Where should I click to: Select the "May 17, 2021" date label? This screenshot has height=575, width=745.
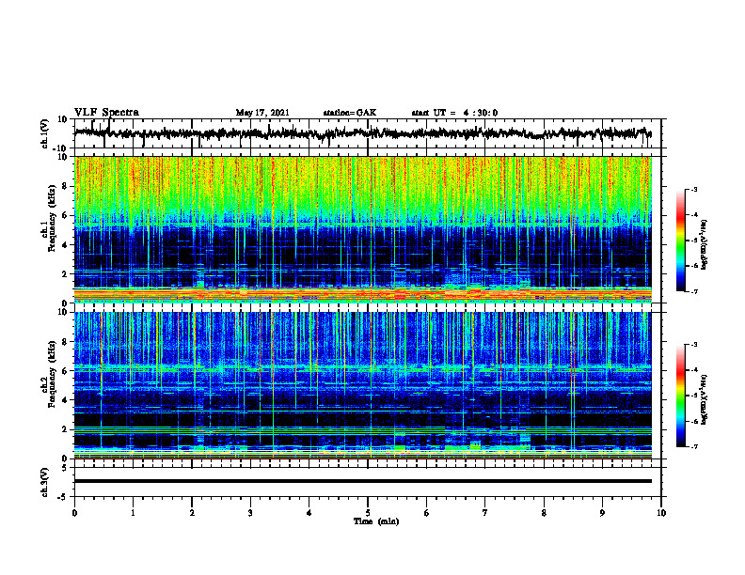pos(262,113)
